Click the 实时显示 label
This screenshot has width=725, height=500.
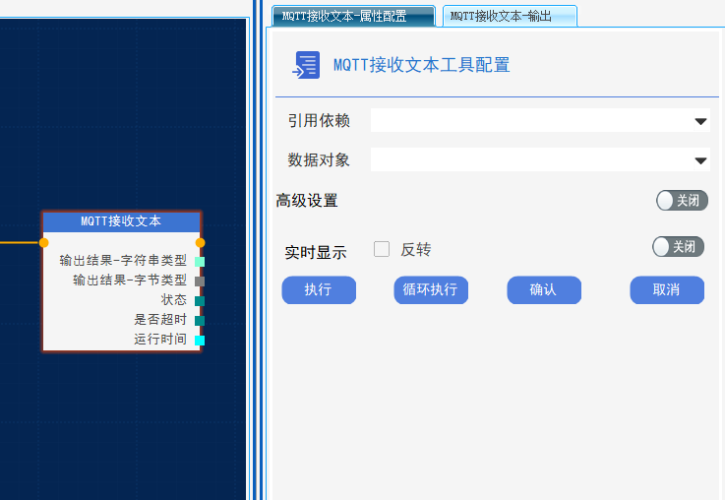coord(316,253)
